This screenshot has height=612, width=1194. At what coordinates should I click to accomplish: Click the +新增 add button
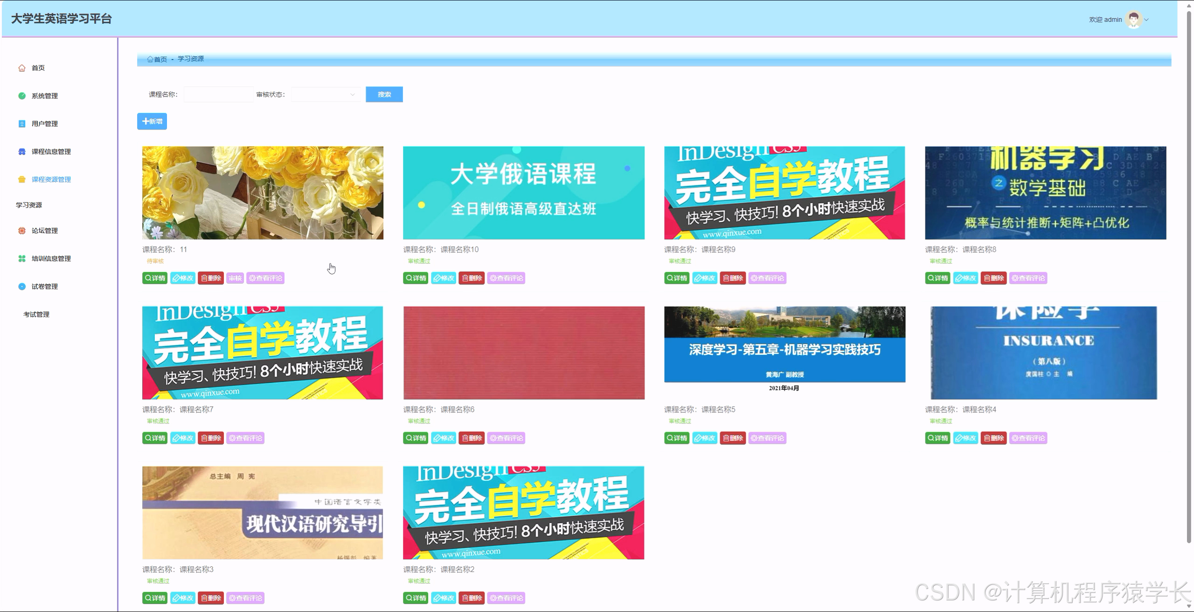152,121
